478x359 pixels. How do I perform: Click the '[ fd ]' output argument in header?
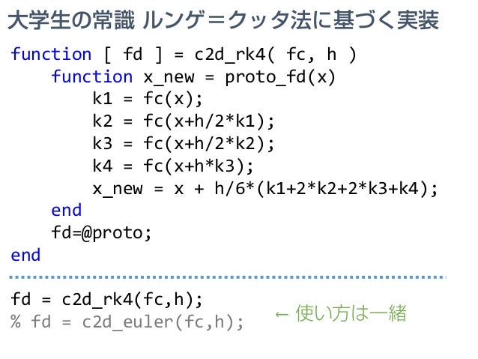[133, 55]
